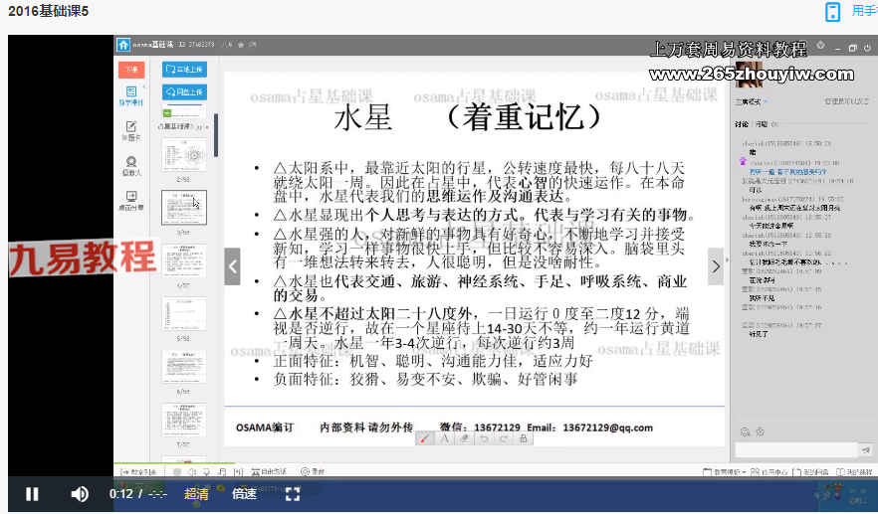Select the slide thumbnail below the current one

[183, 260]
